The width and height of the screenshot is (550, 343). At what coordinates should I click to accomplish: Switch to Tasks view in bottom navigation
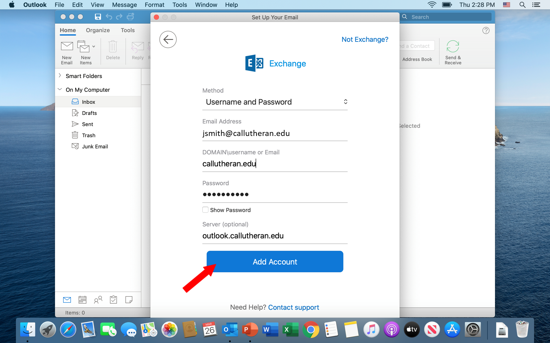click(x=113, y=300)
